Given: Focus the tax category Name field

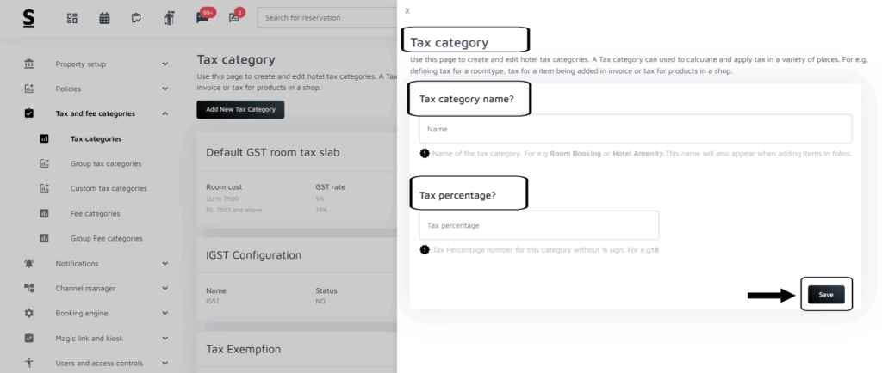Looking at the screenshot, I should [x=635, y=129].
